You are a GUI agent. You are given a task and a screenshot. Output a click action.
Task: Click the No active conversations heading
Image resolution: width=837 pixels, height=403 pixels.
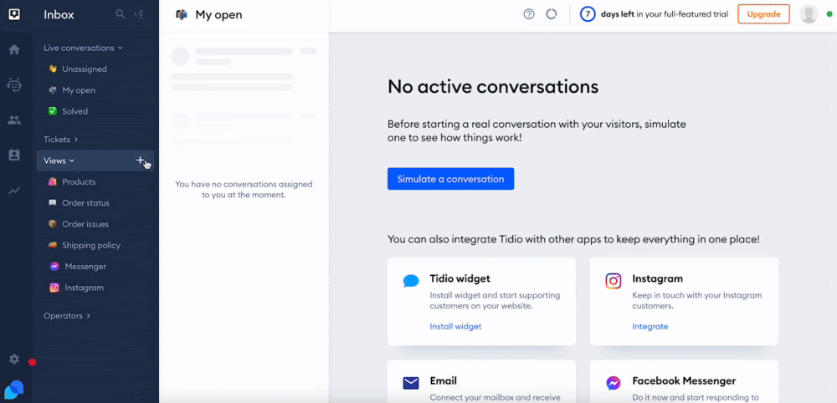coord(493,86)
